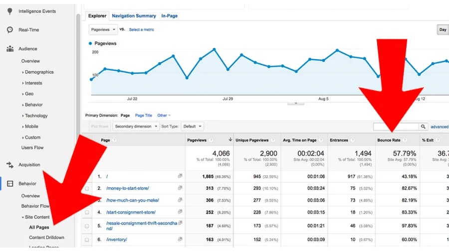Open the /inventory/ external link icon
The width and height of the screenshot is (449, 252).
click(180, 239)
